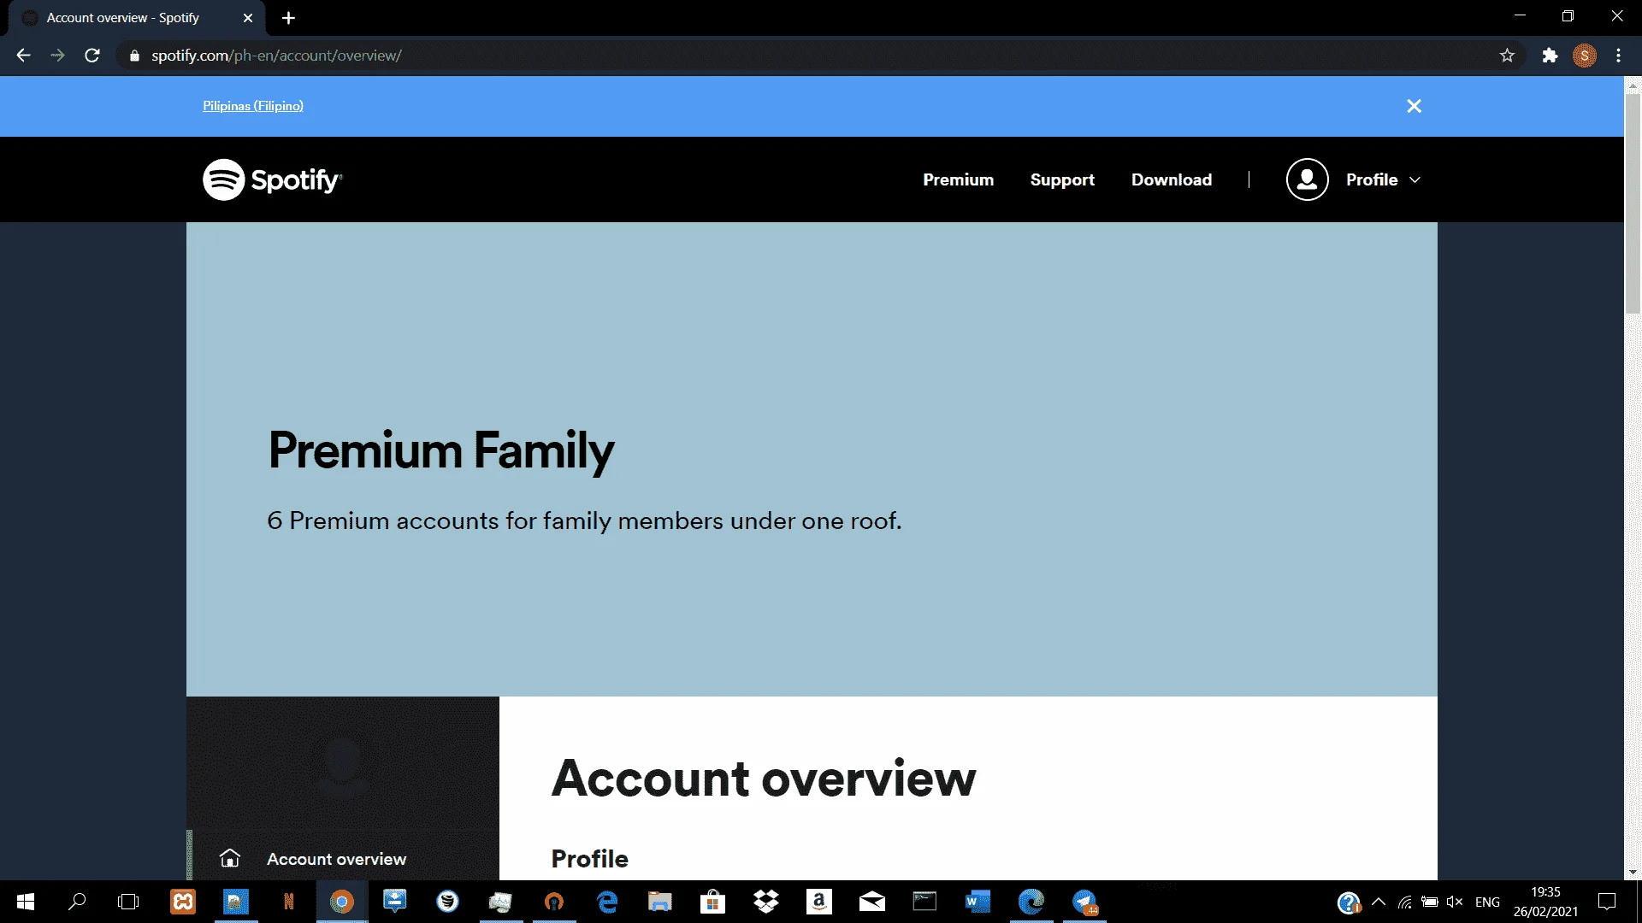Viewport: 1642px width, 923px height.
Task: Click the page vertical scrollbar thumb
Action: pos(1633,205)
